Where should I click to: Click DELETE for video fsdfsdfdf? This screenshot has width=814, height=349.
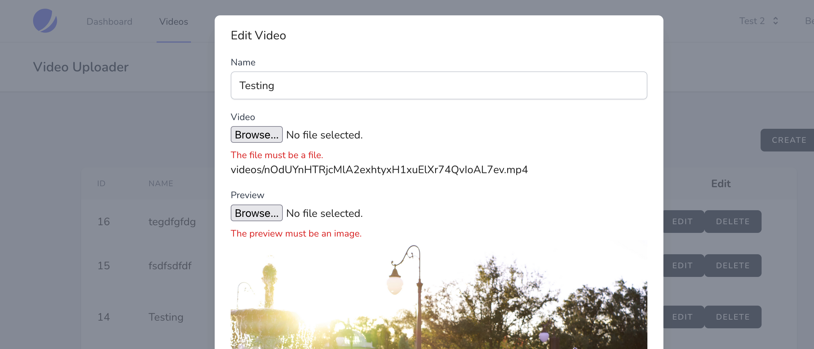(x=733, y=265)
